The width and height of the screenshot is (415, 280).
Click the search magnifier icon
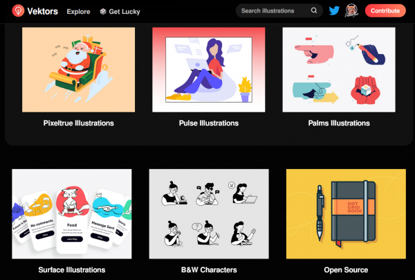(x=313, y=10)
